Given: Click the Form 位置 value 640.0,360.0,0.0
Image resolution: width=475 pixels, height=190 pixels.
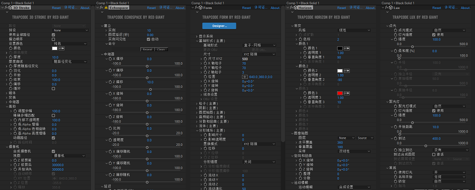Looking at the screenshot, I should tap(261, 77).
